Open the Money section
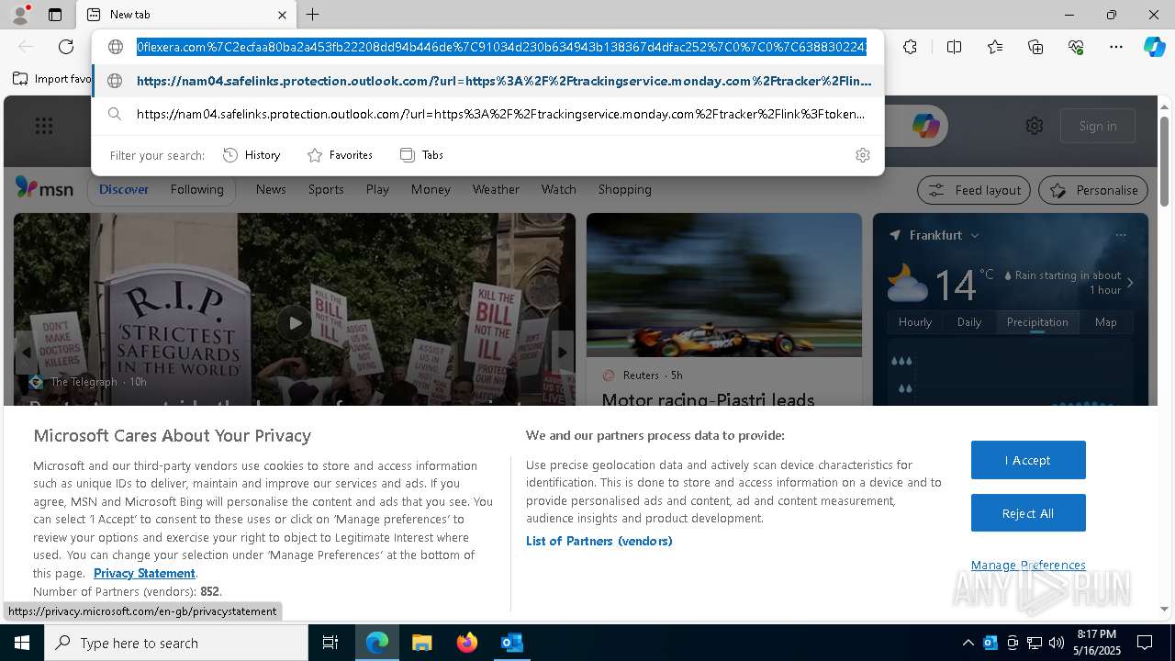The height and width of the screenshot is (661, 1175). 431,189
